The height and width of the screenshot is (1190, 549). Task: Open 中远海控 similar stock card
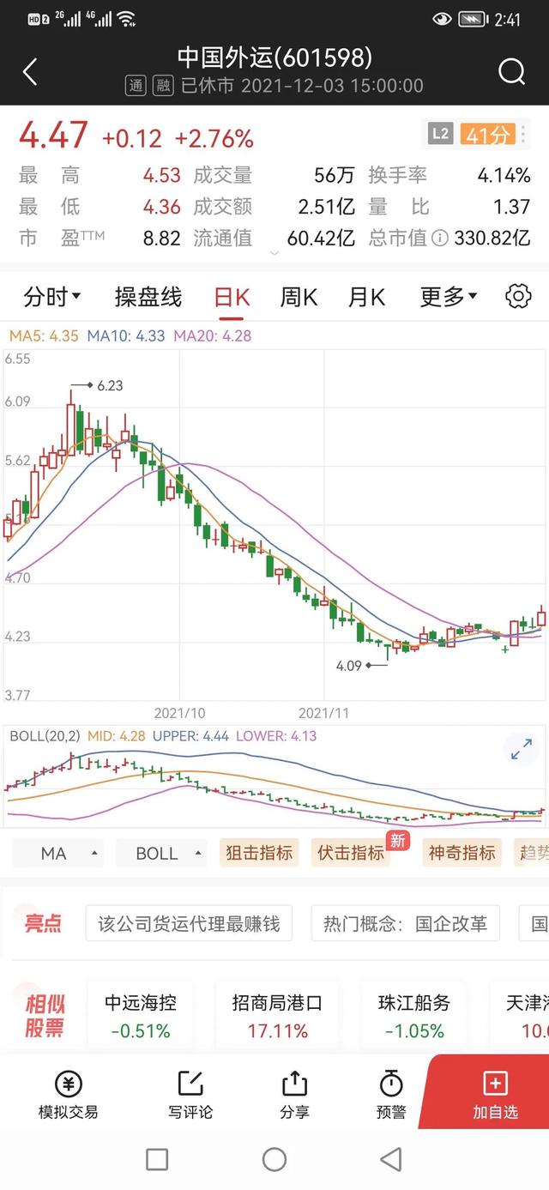coord(141,1016)
